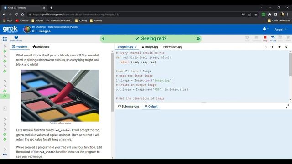Open the Speedtest by Ookla bookmark
The width and height of the screenshot is (292, 164).
pyautogui.click(x=59, y=20)
